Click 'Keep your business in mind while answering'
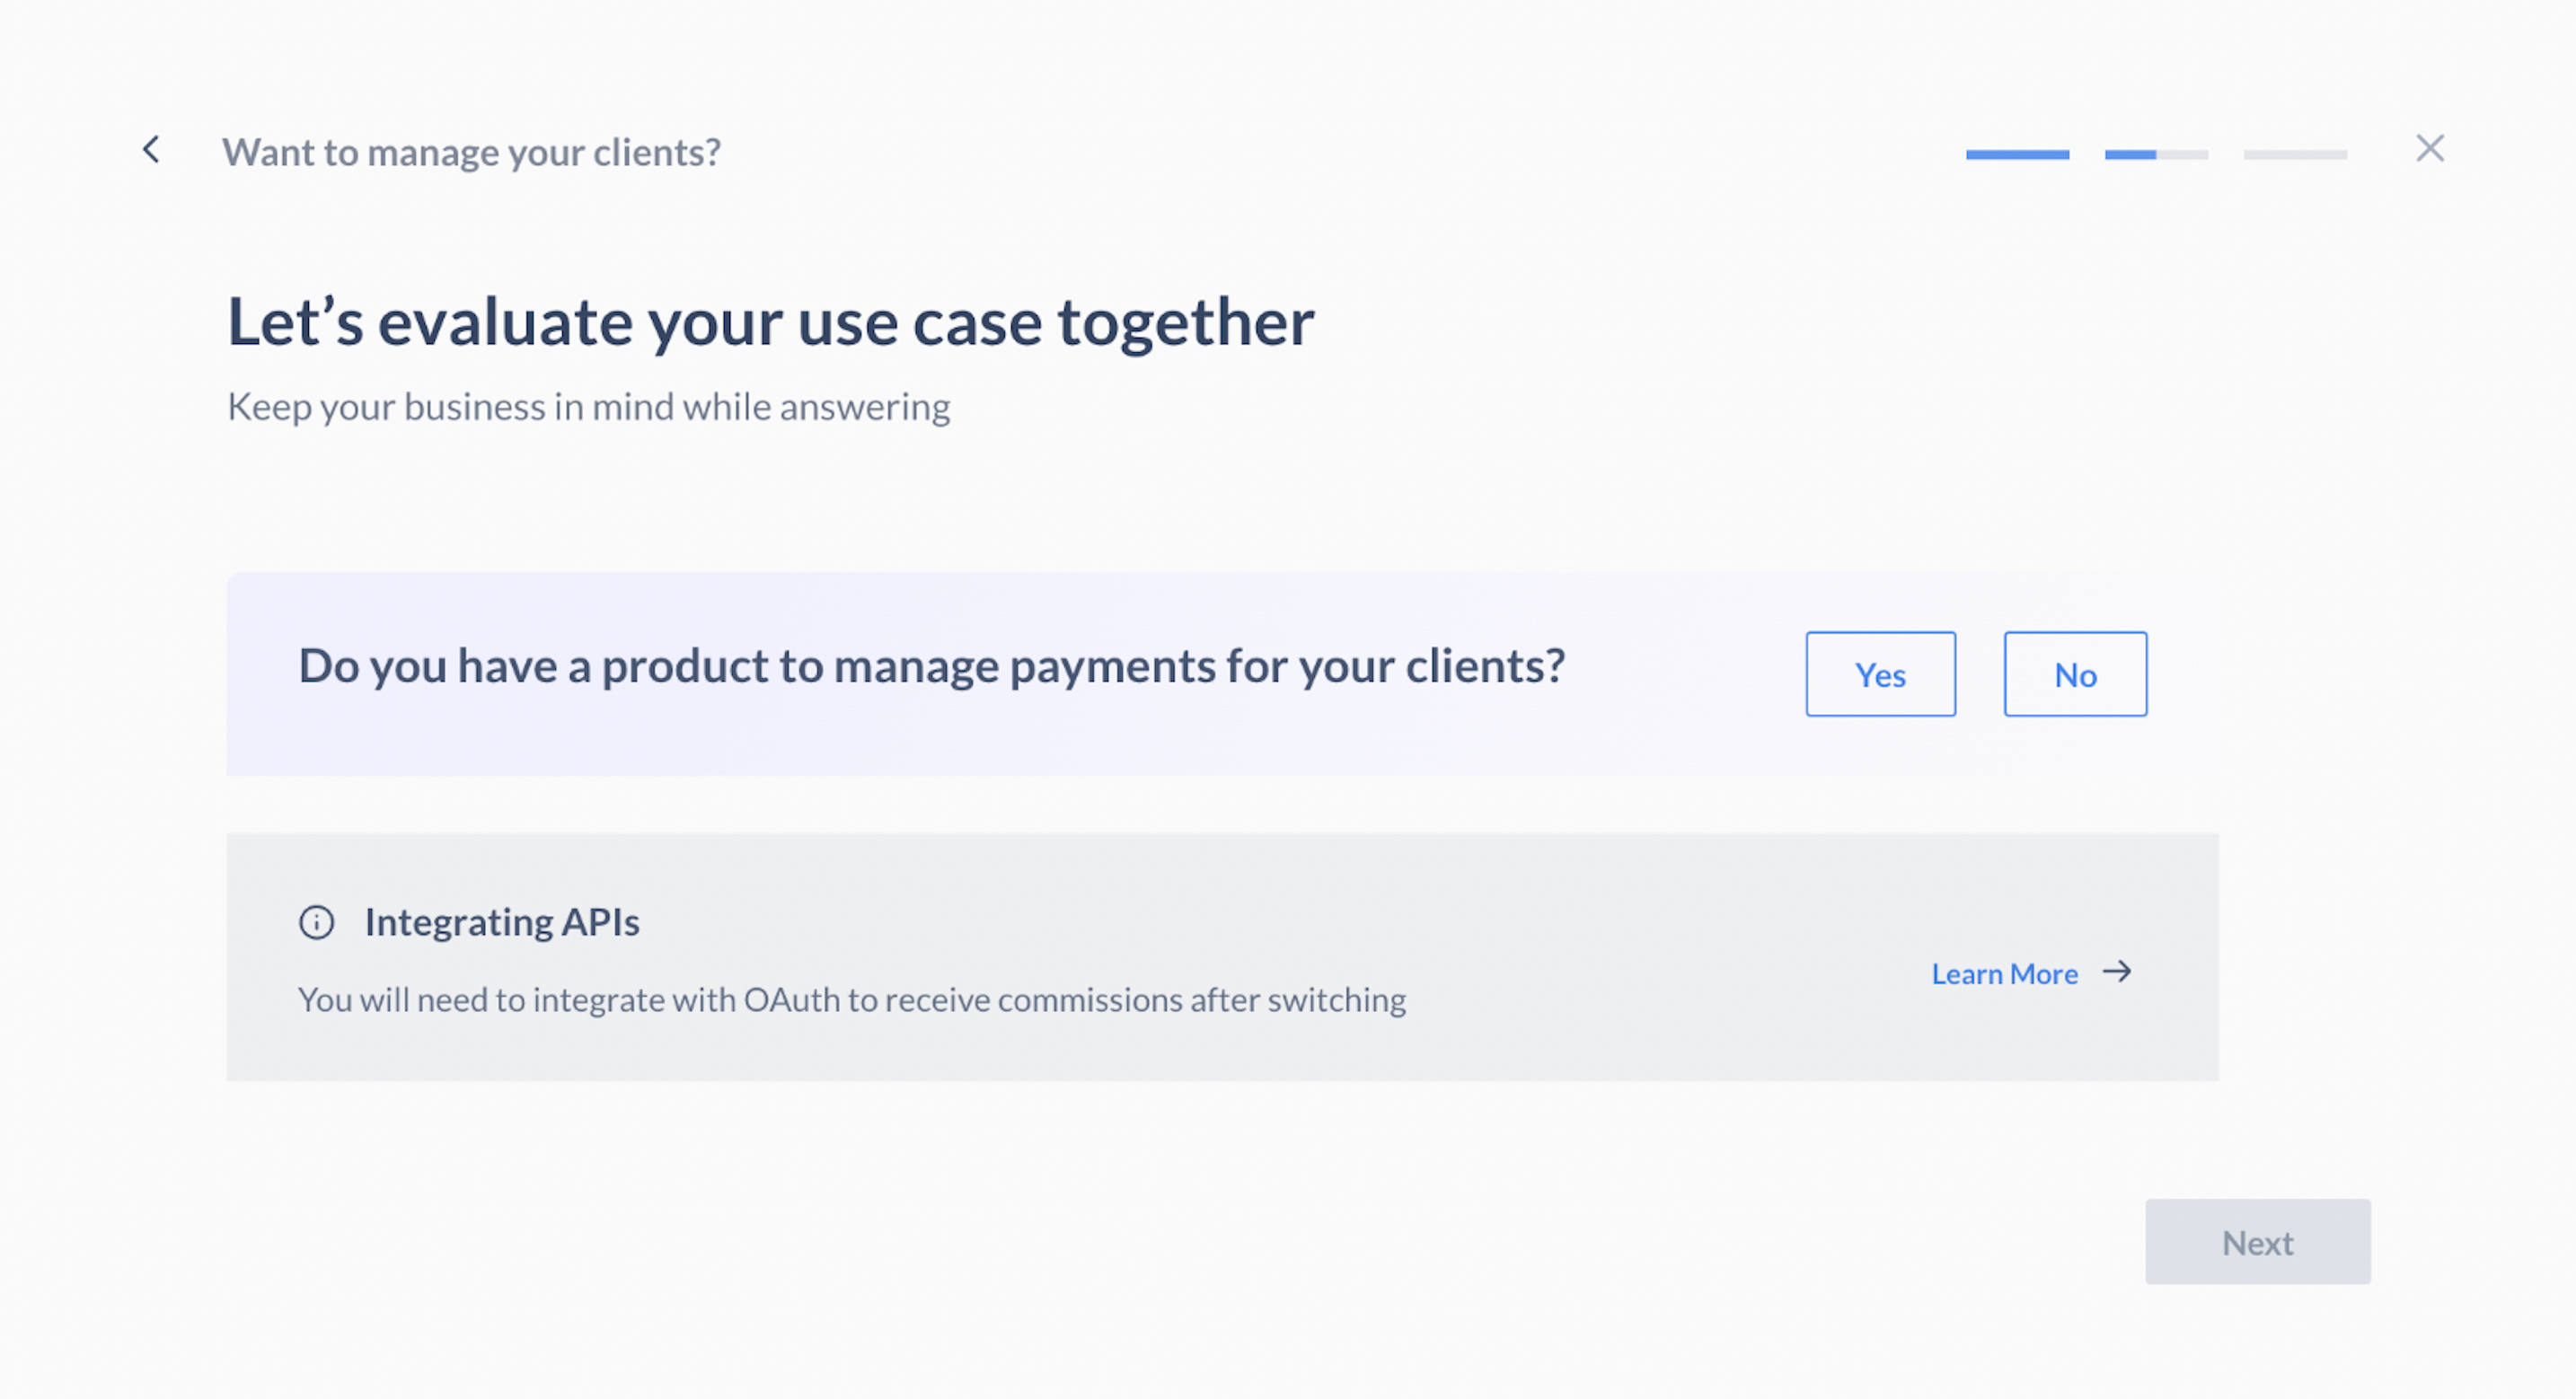This screenshot has height=1399, width=2576. (x=589, y=408)
